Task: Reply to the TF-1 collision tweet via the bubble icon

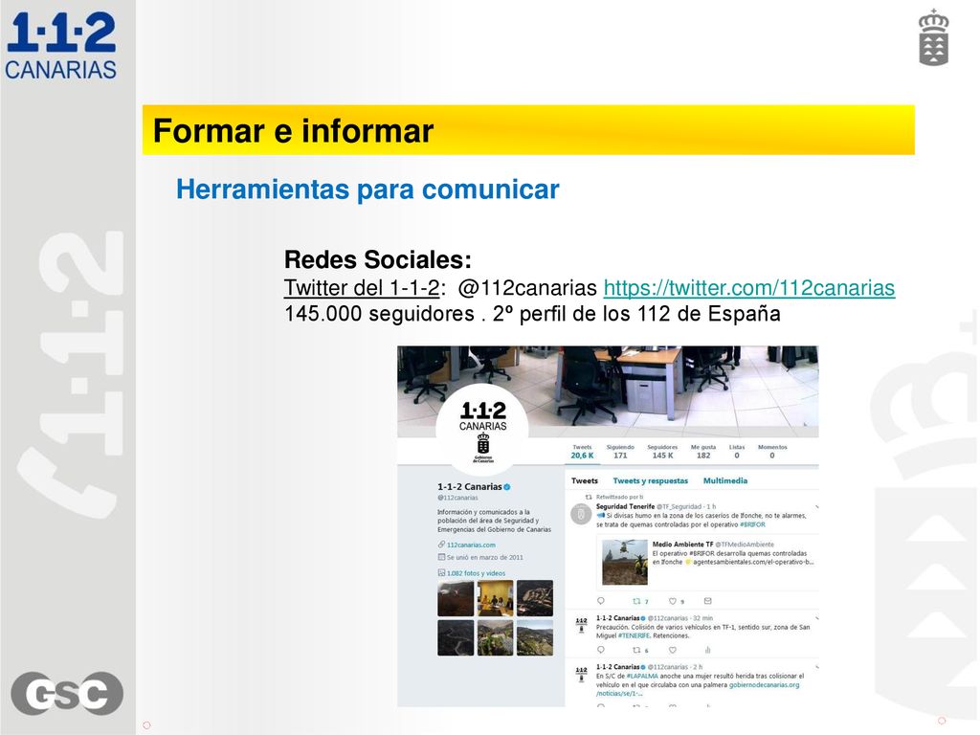Action: tap(601, 650)
